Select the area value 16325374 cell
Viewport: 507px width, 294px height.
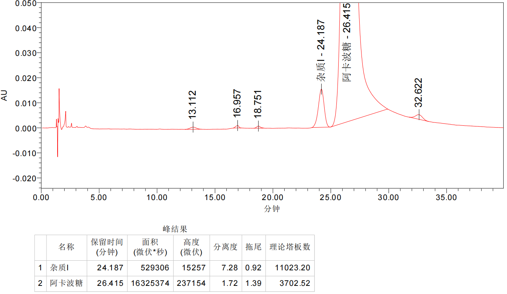coord(150,284)
